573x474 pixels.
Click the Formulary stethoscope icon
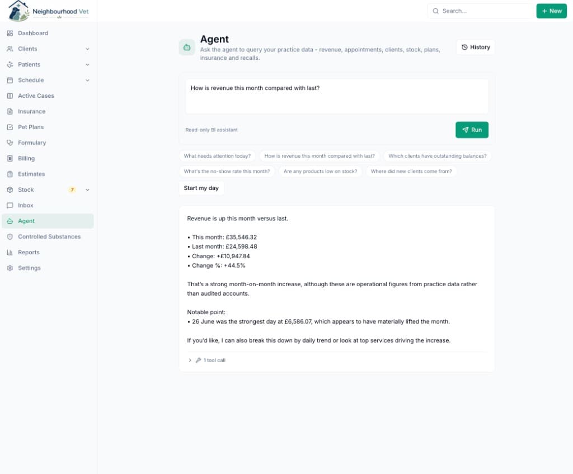point(10,143)
